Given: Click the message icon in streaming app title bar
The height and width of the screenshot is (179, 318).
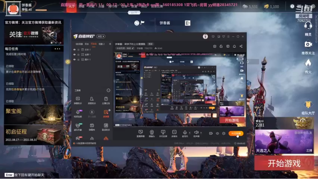Looking at the screenshot, I should [x=213, y=37].
